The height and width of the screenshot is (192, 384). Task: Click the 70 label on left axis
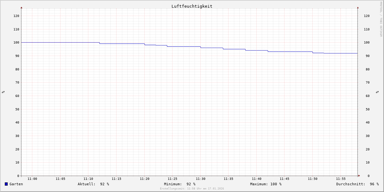pos(17,83)
